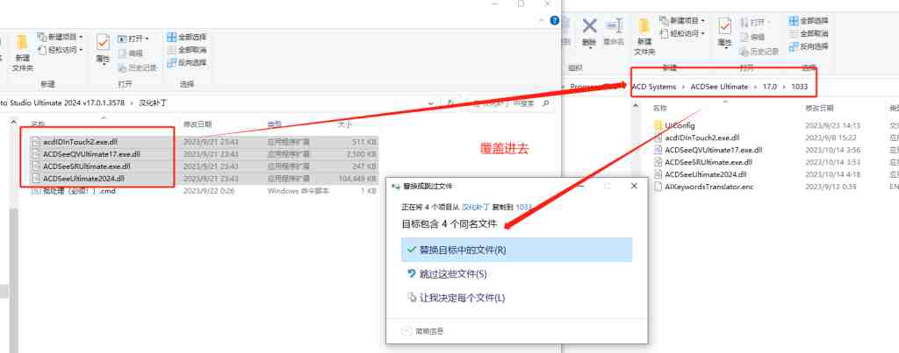Choose 替换目标中的文件(R) in dialog
899x353 pixels.
(x=516, y=250)
